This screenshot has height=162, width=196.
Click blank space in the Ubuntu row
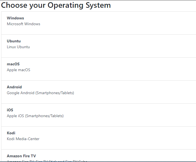125,46
